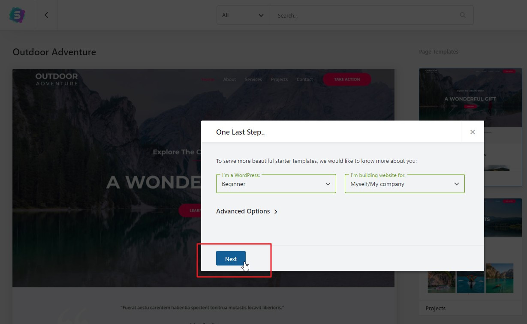Click the Next button
The image size is (527, 324).
pyautogui.click(x=231, y=258)
